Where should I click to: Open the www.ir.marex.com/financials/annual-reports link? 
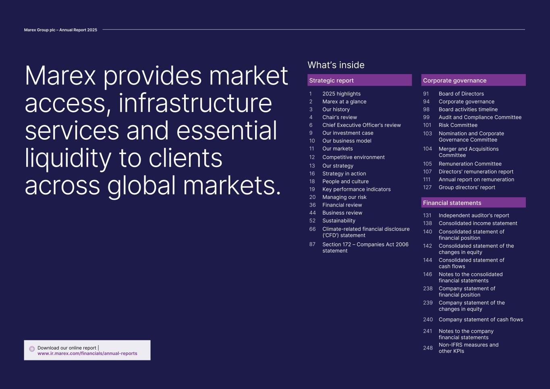click(x=87, y=354)
